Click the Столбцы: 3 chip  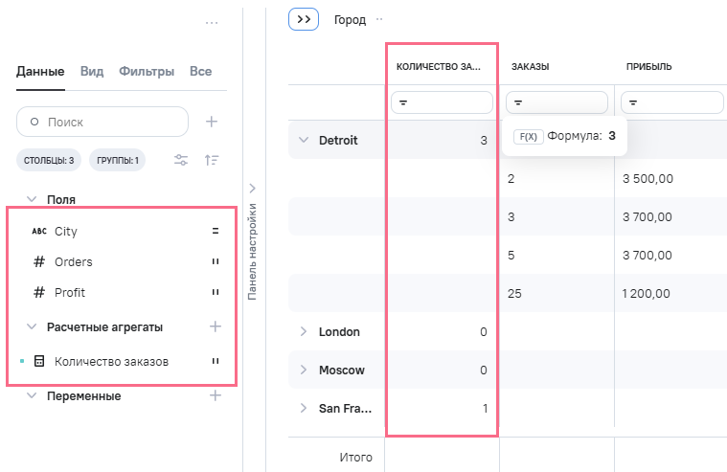pyautogui.click(x=49, y=160)
